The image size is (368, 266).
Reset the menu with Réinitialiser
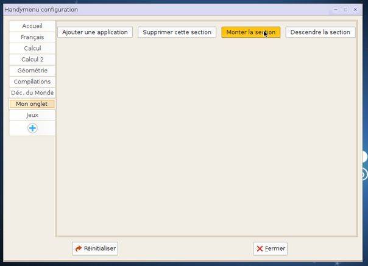pos(95,248)
